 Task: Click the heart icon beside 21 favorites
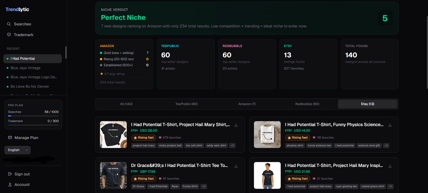(x=314, y=179)
